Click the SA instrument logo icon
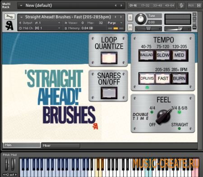 tap(9, 25)
